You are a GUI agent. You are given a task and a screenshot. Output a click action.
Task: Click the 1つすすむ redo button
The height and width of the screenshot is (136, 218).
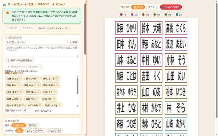pyautogui.click(x=28, y=28)
